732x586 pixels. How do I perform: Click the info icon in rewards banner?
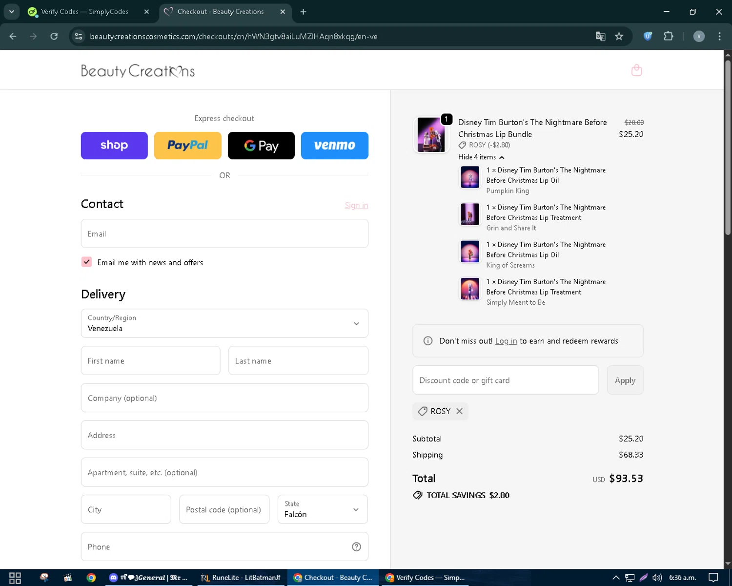pyautogui.click(x=428, y=341)
